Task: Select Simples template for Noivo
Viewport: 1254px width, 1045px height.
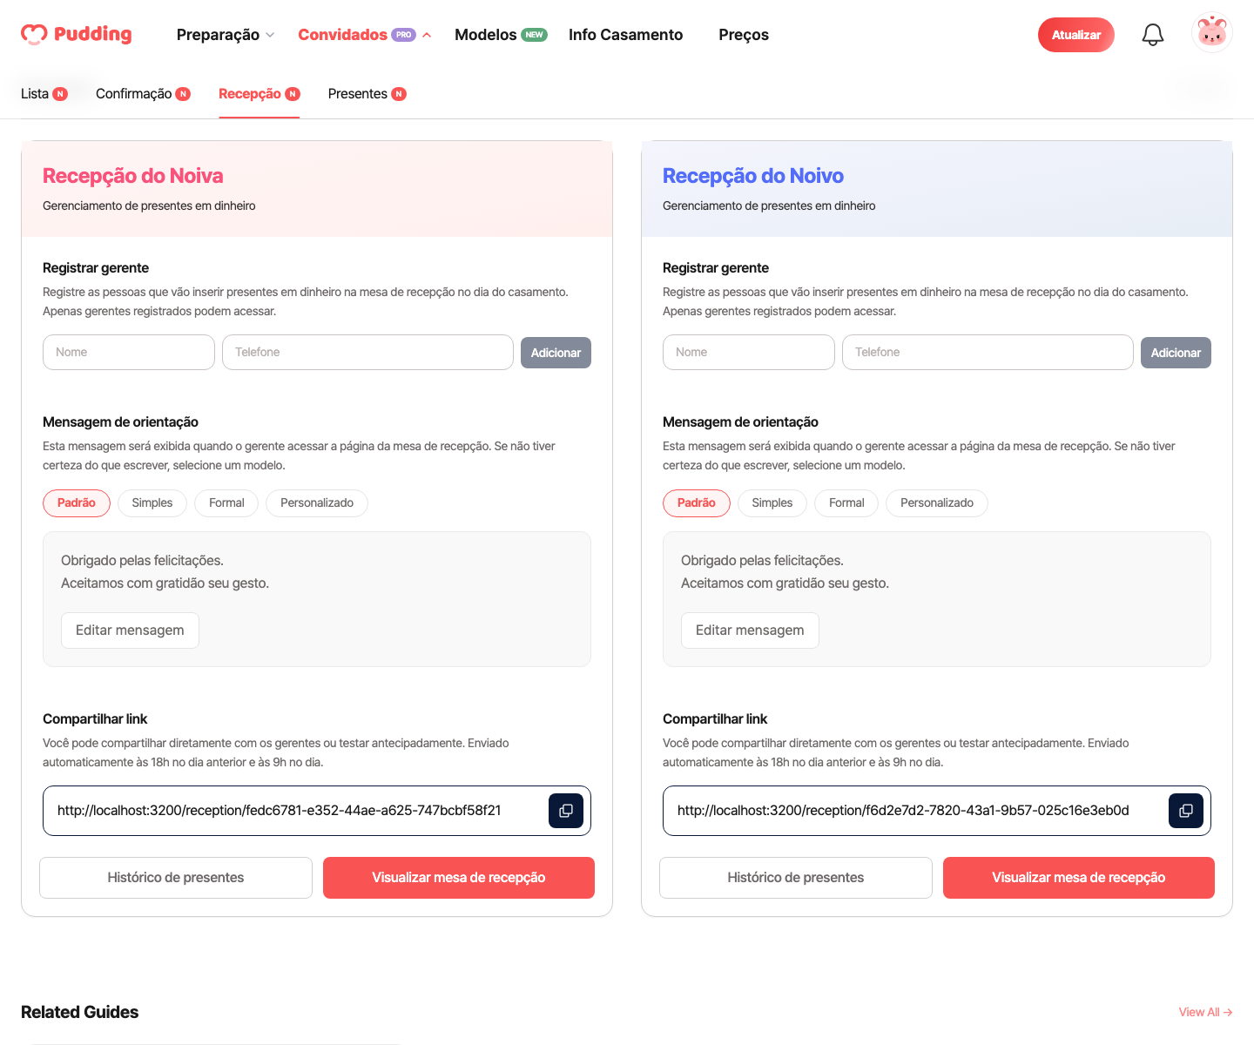Action: [x=772, y=503]
